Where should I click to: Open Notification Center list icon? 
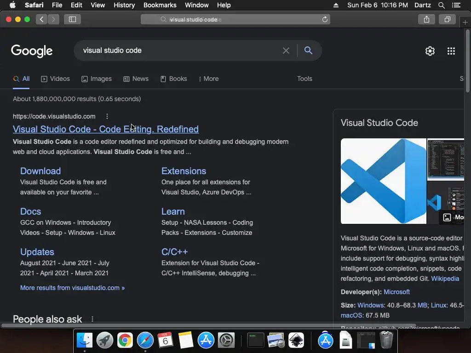click(456, 5)
